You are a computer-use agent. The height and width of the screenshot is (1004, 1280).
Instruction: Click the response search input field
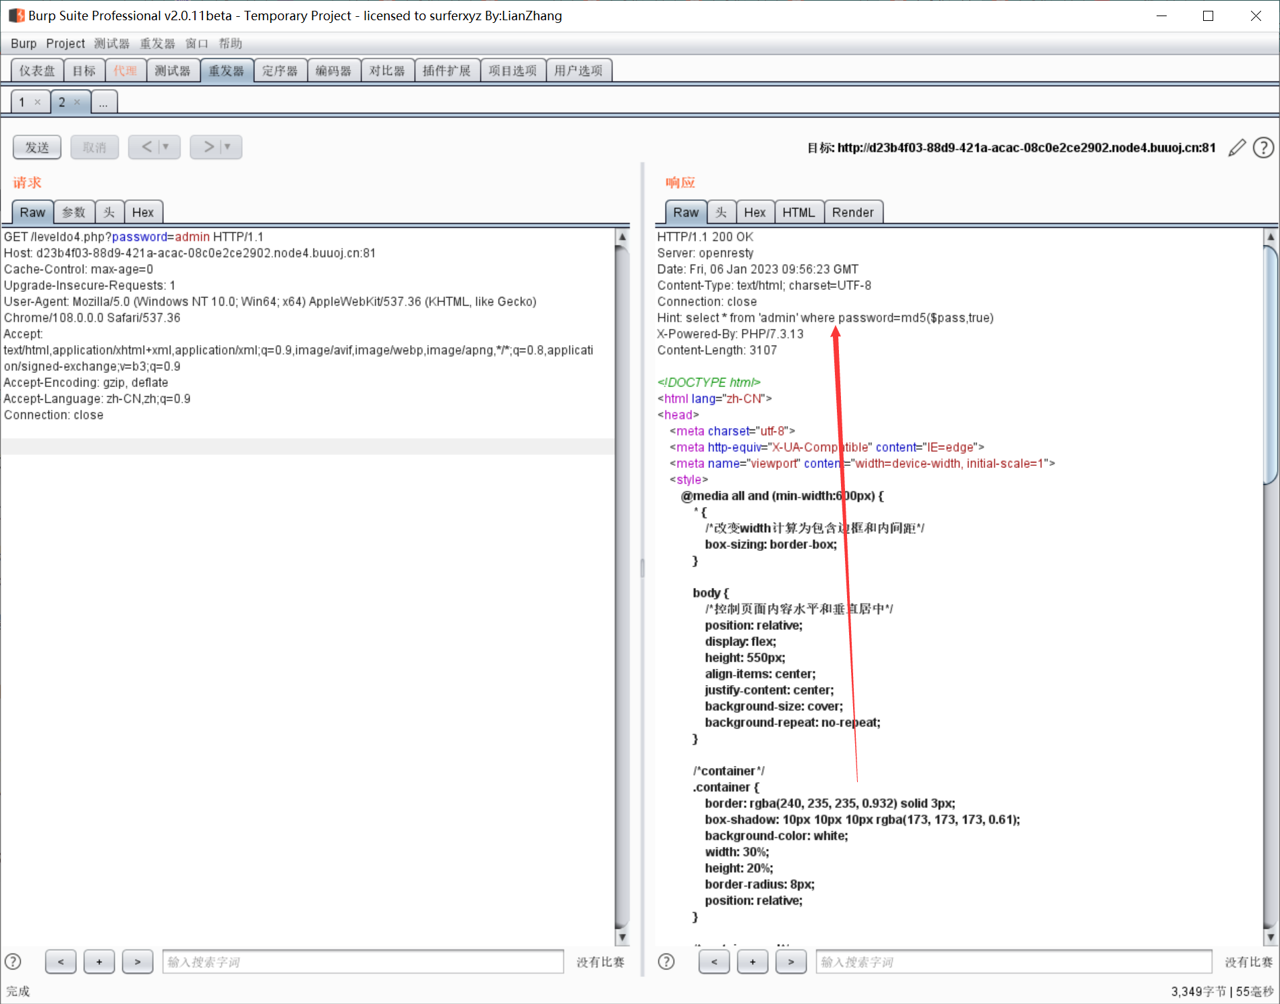(1014, 962)
